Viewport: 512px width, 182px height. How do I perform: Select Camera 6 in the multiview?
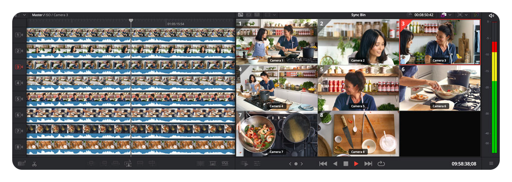(440, 88)
